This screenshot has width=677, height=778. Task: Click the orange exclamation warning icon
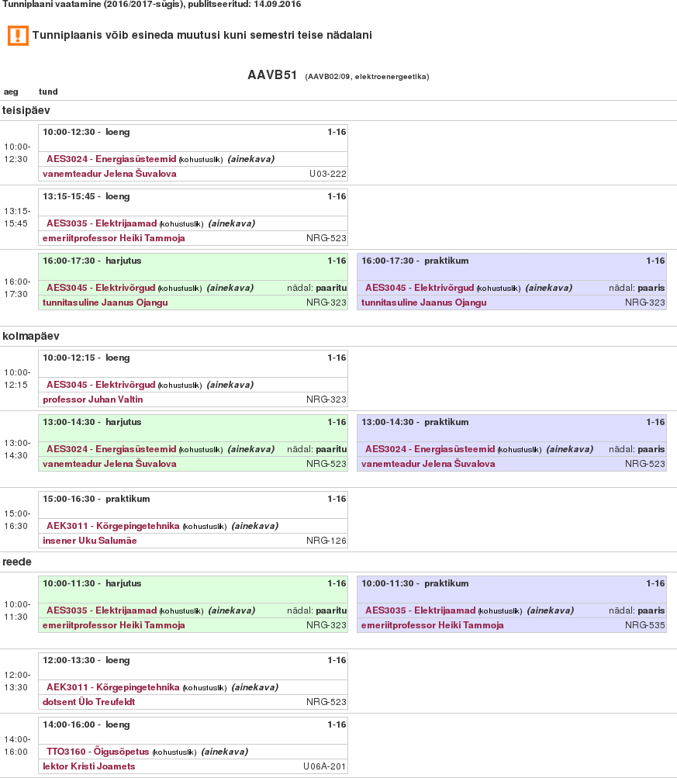18,36
